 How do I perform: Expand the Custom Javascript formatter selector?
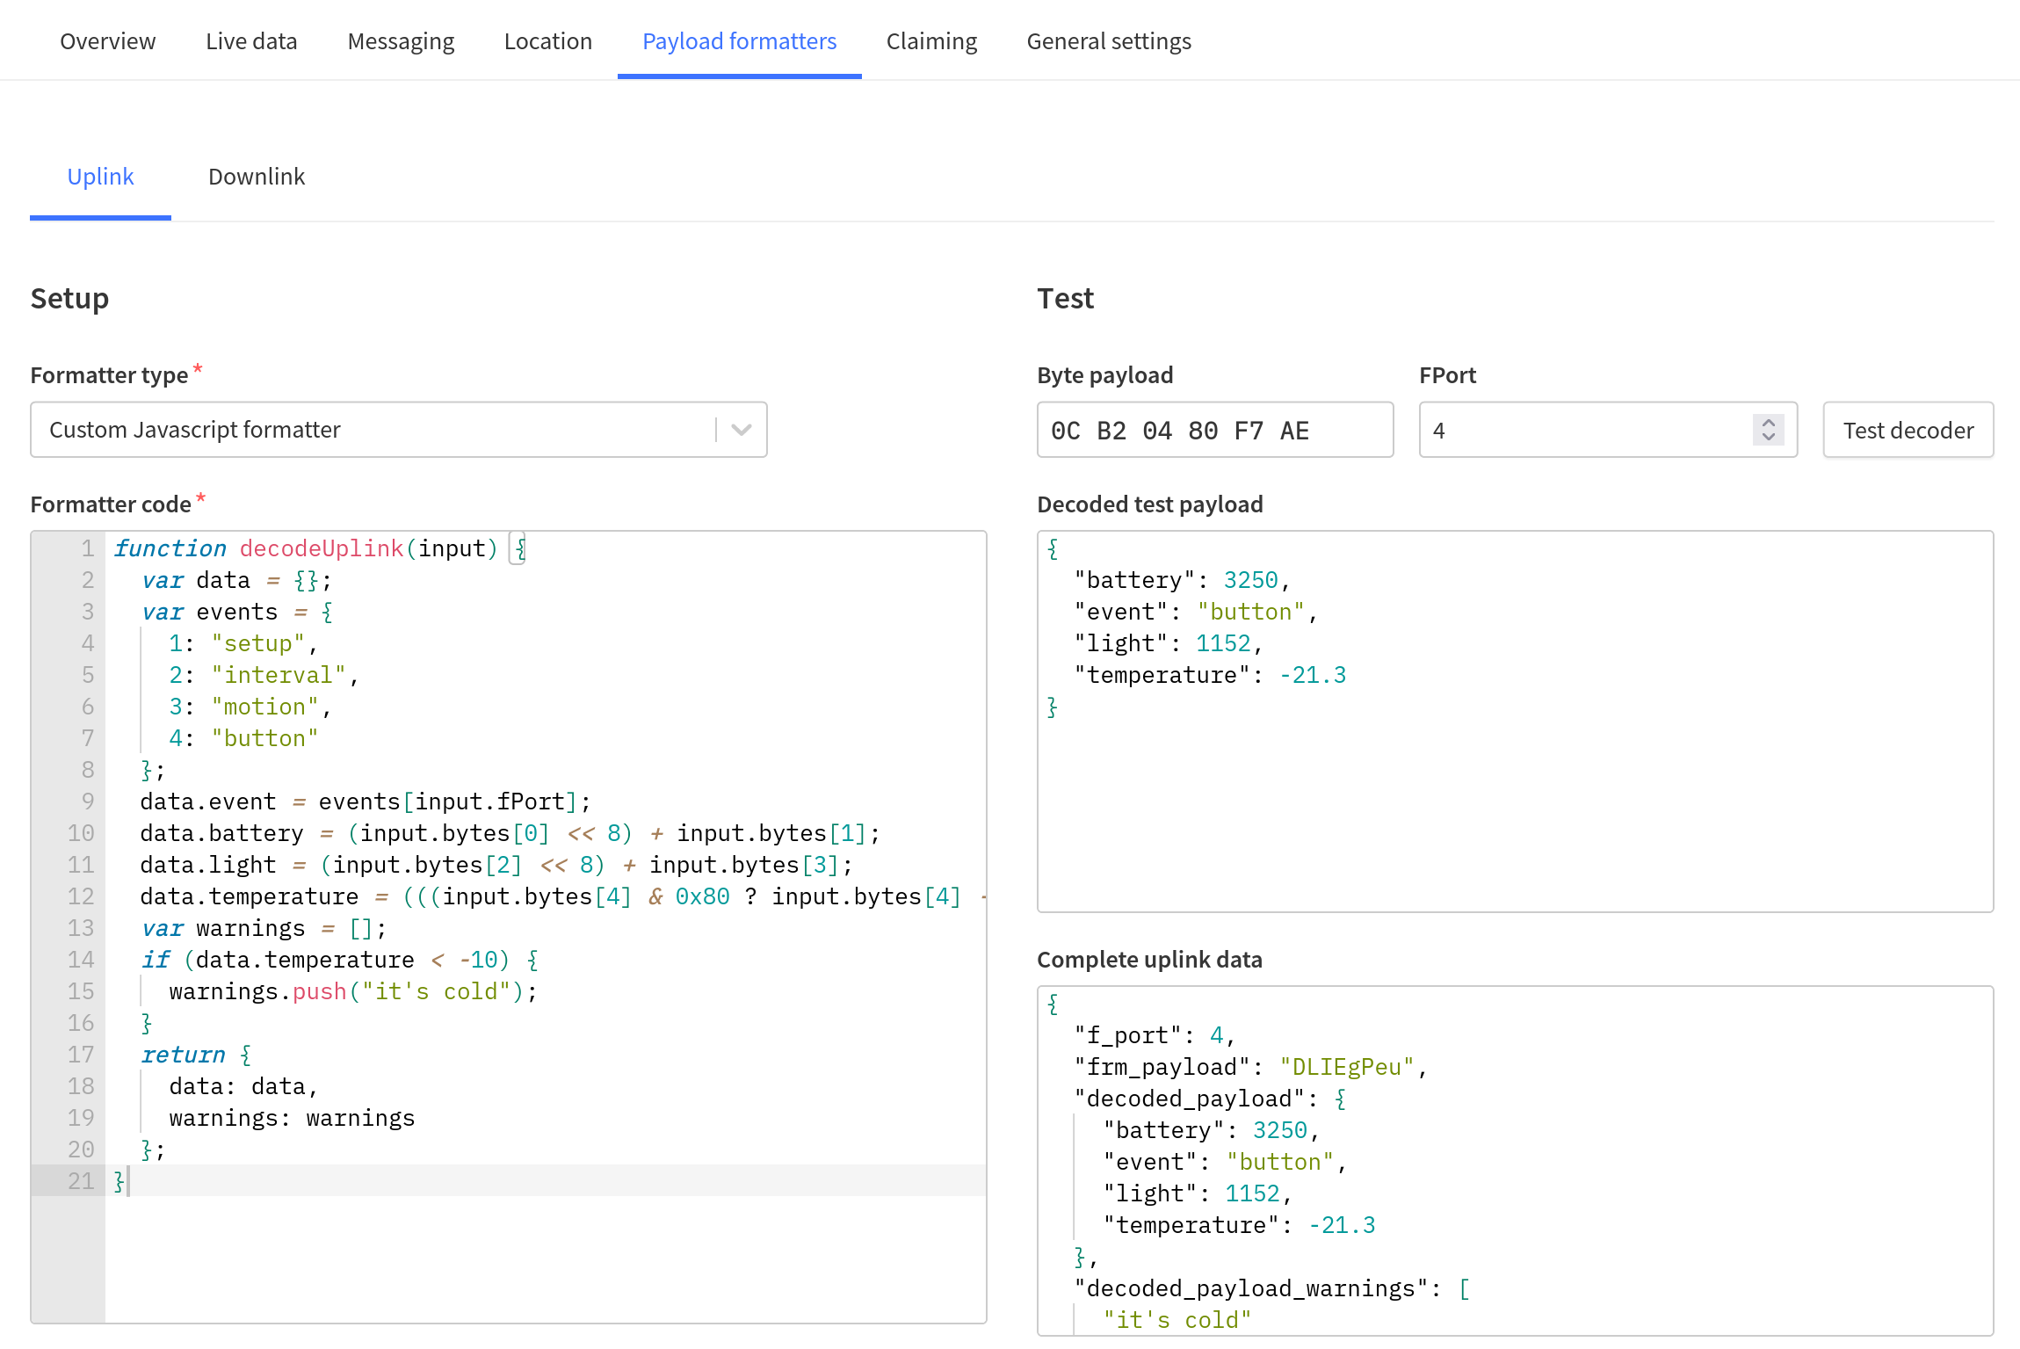[x=742, y=429]
